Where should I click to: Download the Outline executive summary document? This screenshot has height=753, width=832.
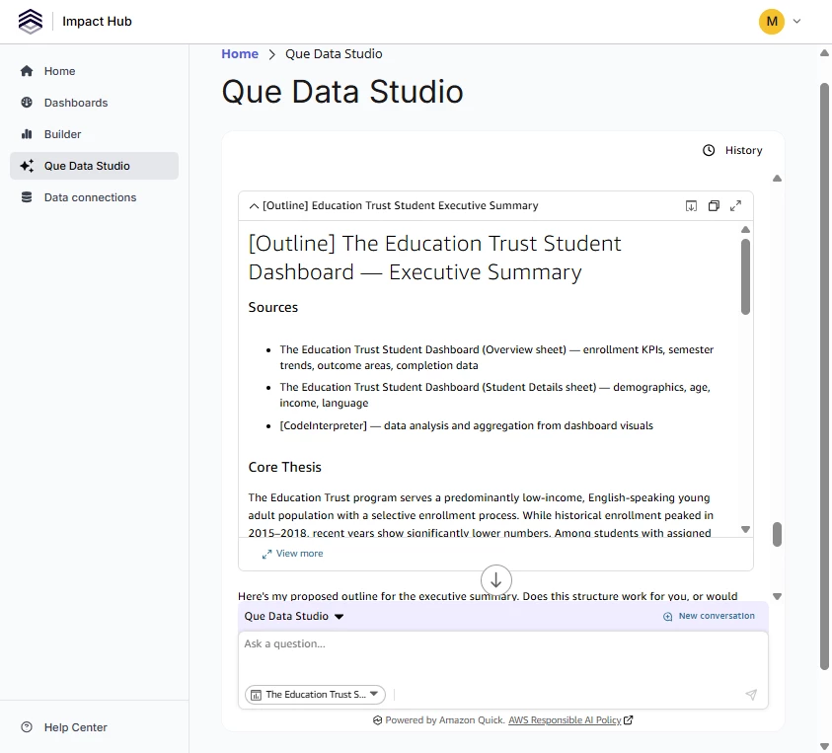click(x=691, y=206)
